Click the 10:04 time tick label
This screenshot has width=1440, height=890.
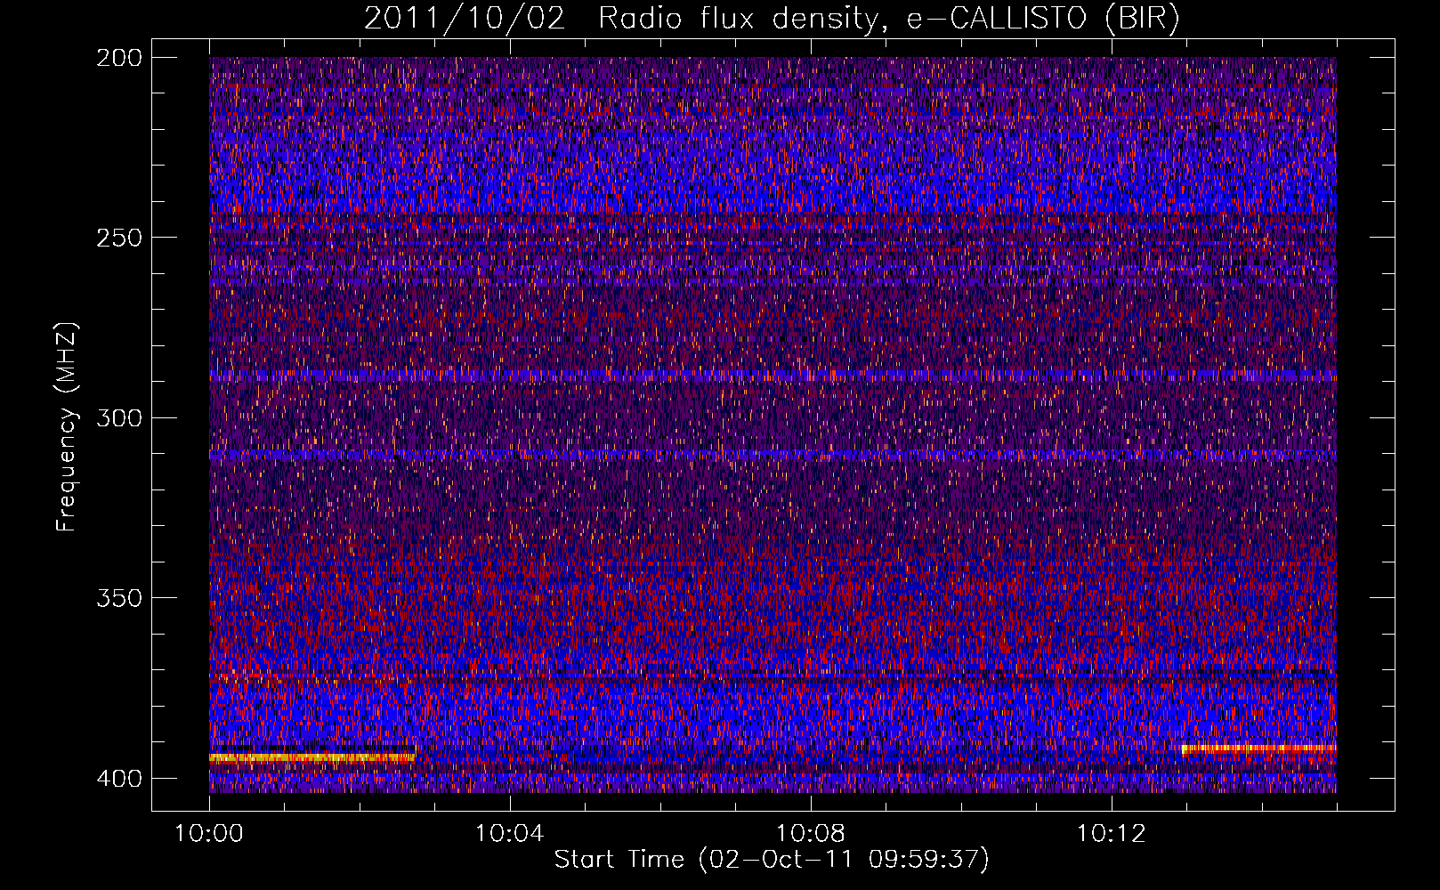coord(509,833)
